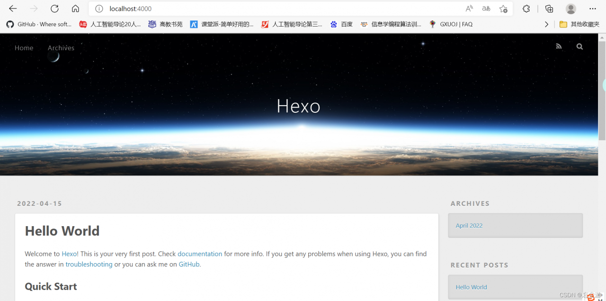Click the RECENT POSTS widget heading
Screen dimensions: 606x301
click(480, 265)
